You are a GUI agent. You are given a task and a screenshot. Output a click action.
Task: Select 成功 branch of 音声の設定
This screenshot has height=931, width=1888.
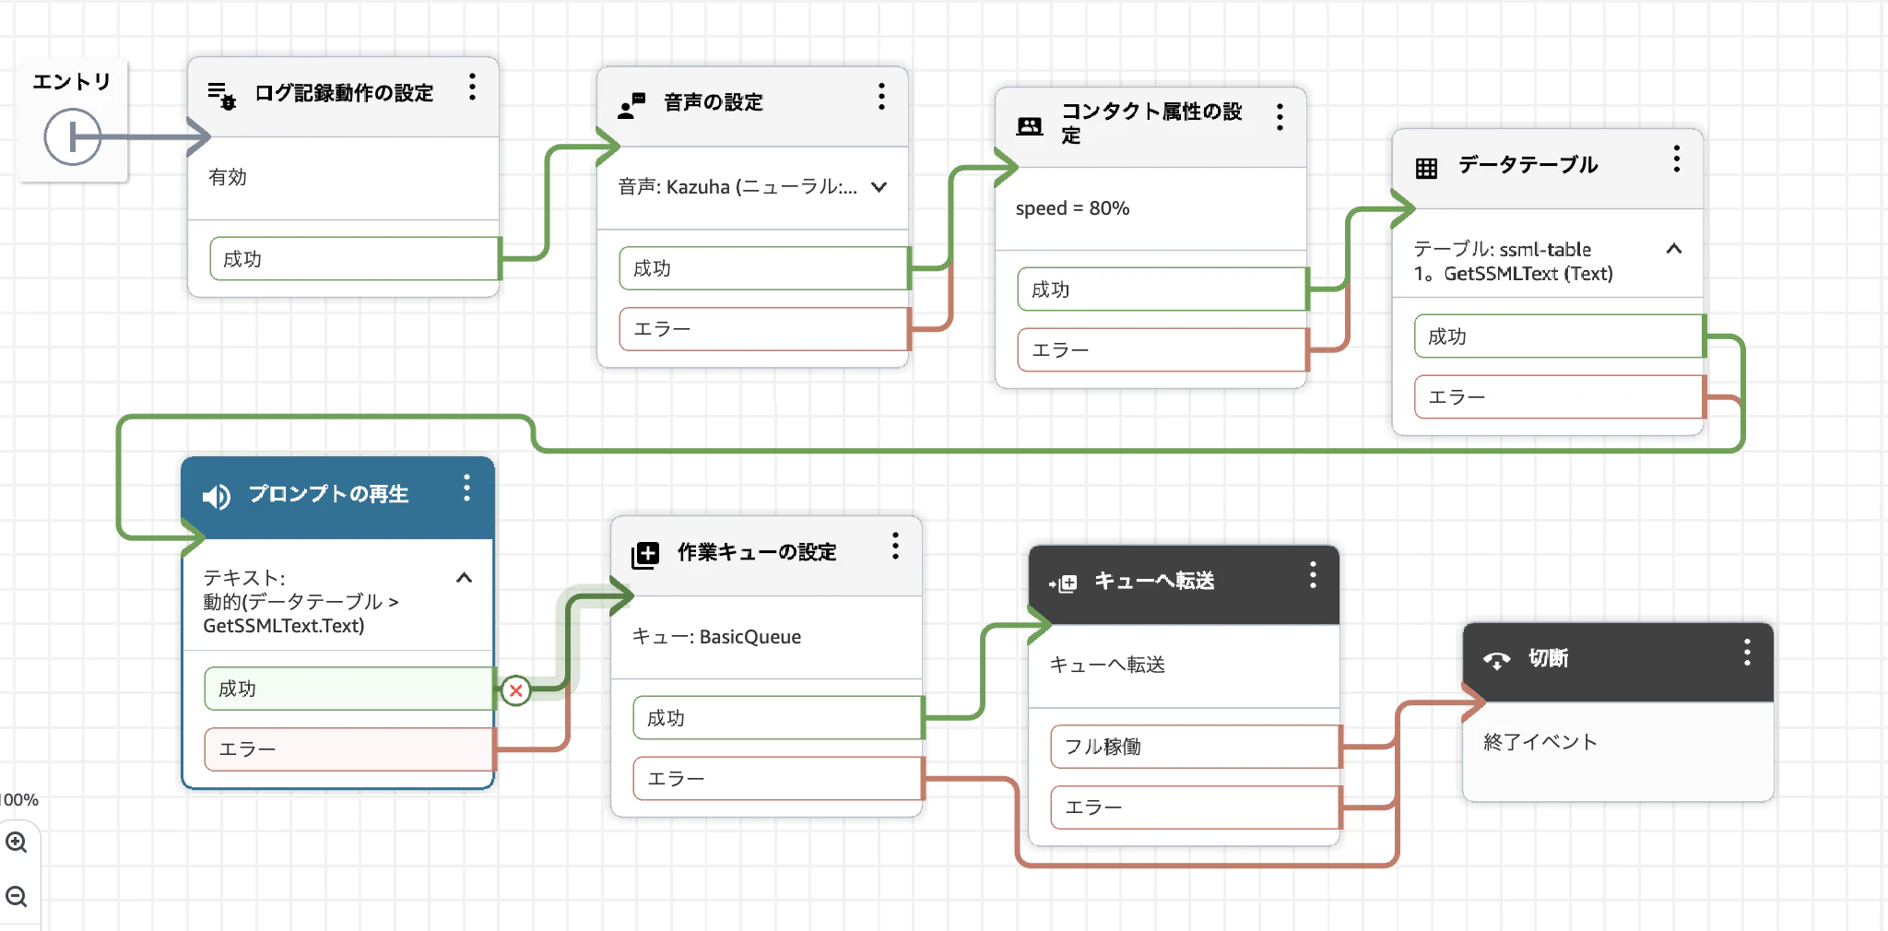764,268
